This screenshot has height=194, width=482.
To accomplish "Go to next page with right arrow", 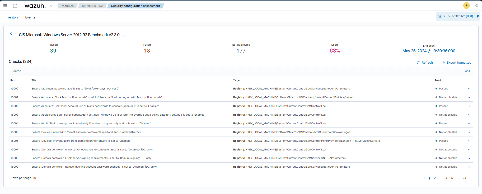I will point(471,178).
